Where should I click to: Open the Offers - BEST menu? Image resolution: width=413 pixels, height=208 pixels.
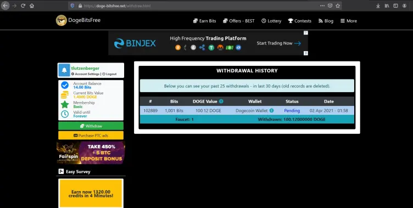239,21
